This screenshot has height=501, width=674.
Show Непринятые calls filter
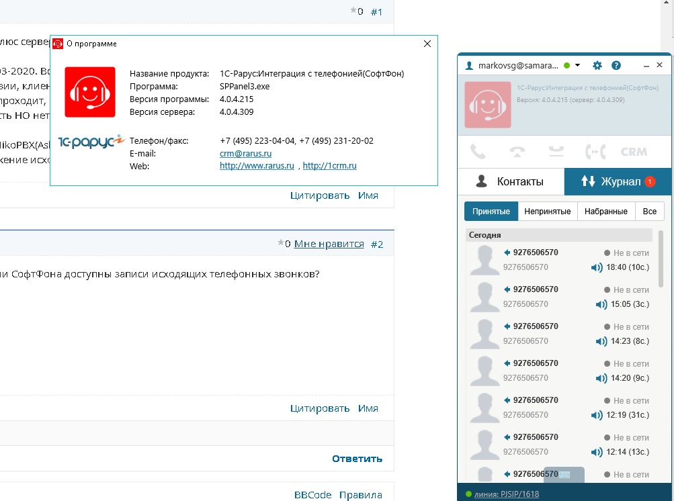[x=548, y=212]
